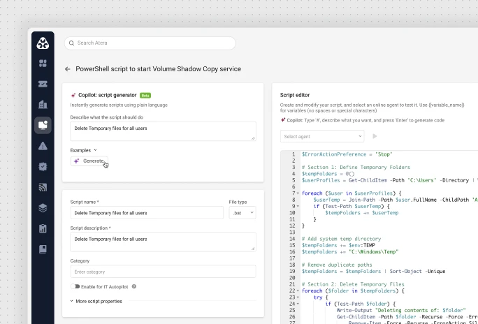This screenshot has width=478, height=324.
Task: Open the Patch management badge icon in sidebar
Action: click(43, 167)
